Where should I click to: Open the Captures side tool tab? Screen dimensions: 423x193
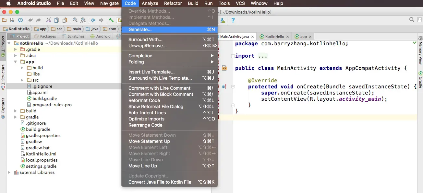click(3, 108)
